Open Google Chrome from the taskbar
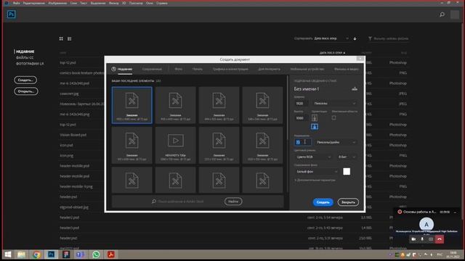The width and height of the screenshot is (465, 261). pos(36,254)
